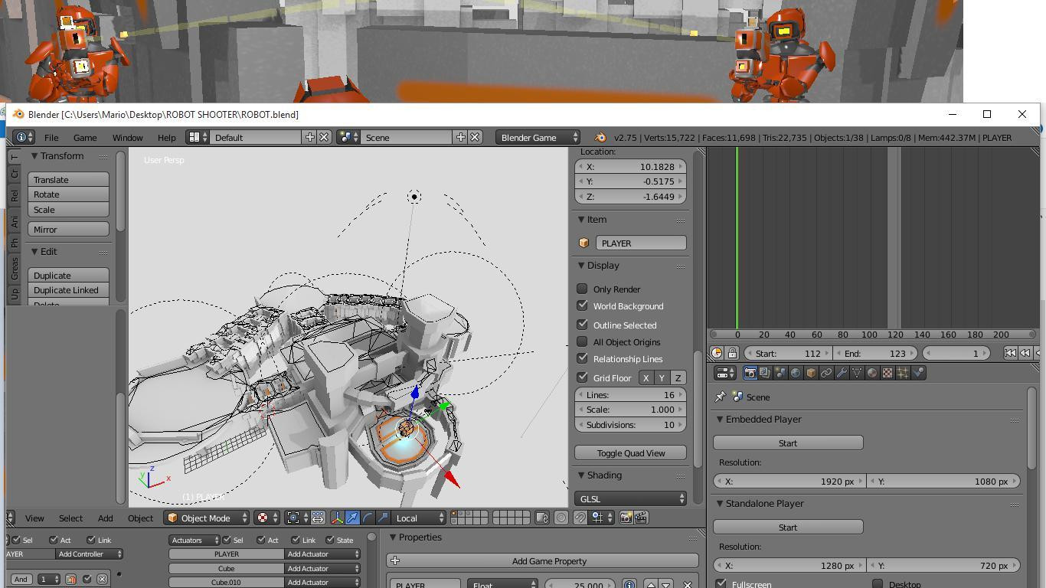Open the Help menu
This screenshot has height=588, width=1046.
(x=166, y=138)
